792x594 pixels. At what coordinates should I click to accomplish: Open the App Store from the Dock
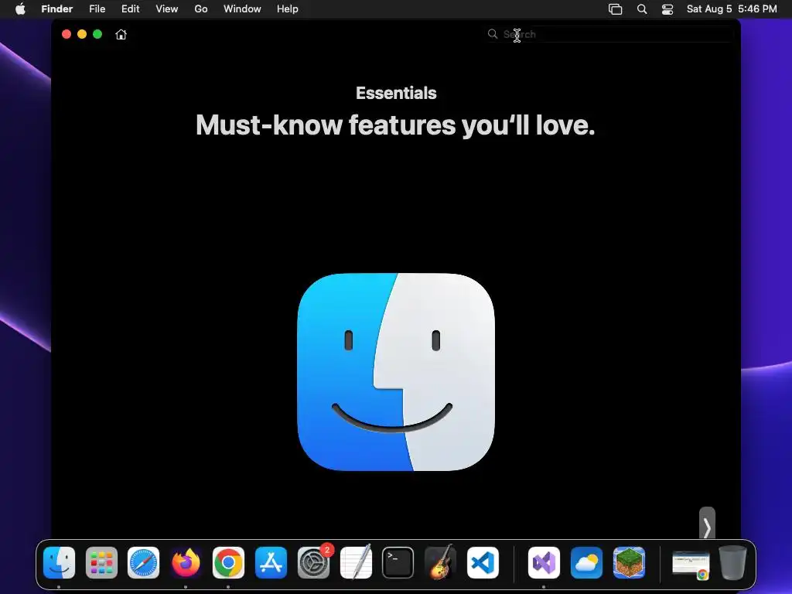(x=271, y=563)
